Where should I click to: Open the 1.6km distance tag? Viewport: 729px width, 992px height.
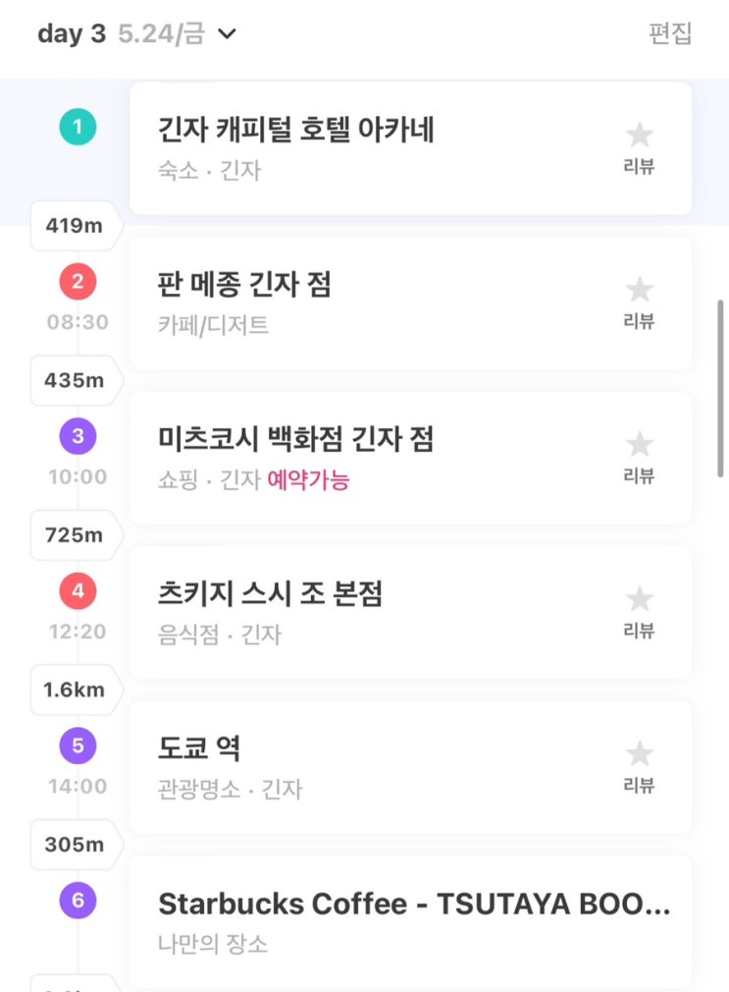tap(74, 689)
